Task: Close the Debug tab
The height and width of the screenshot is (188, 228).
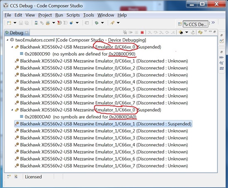Action: [27, 32]
